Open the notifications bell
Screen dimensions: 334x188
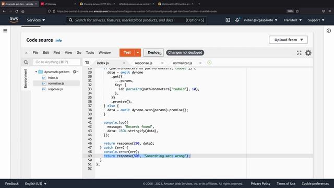(x=237, y=20)
